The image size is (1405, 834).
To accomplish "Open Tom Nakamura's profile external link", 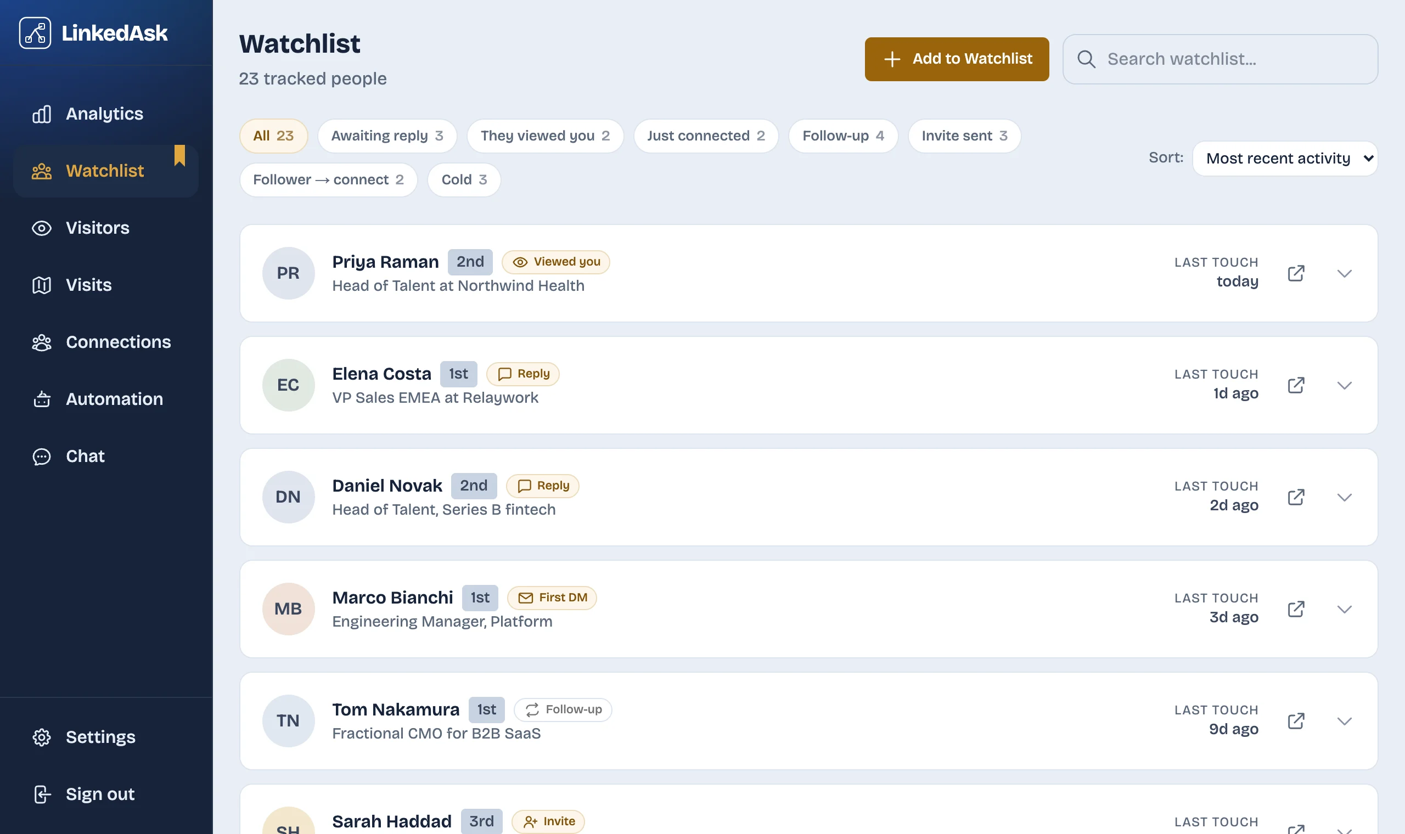I will coord(1296,720).
